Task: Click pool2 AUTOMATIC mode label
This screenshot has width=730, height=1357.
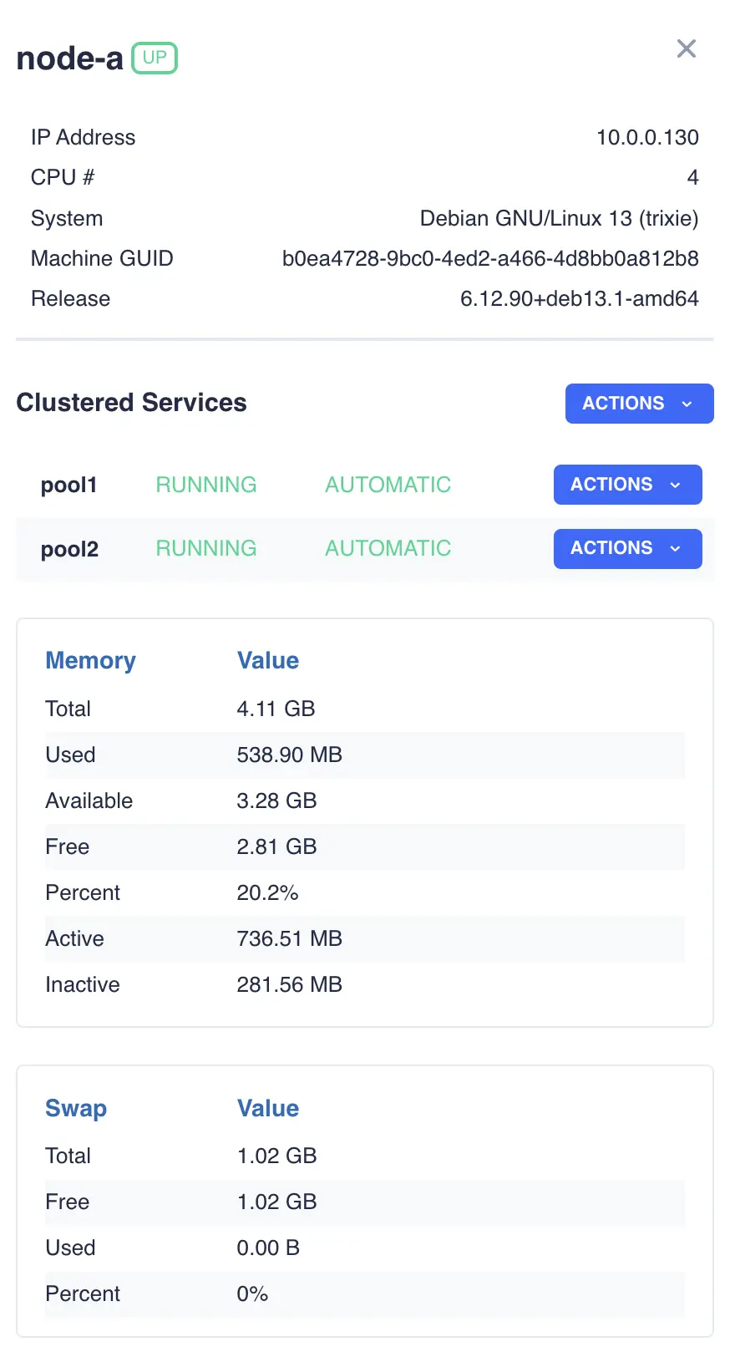Action: click(x=388, y=548)
